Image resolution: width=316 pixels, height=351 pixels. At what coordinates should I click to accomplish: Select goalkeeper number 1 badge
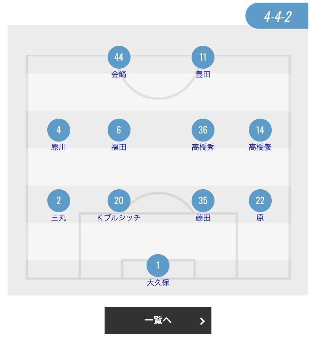[x=158, y=266]
